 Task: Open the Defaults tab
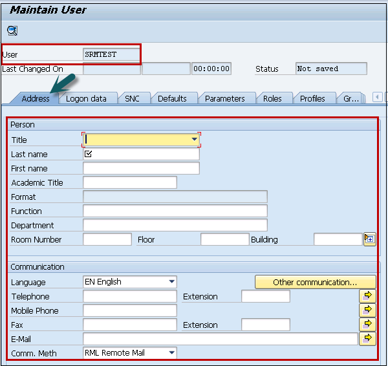172,98
